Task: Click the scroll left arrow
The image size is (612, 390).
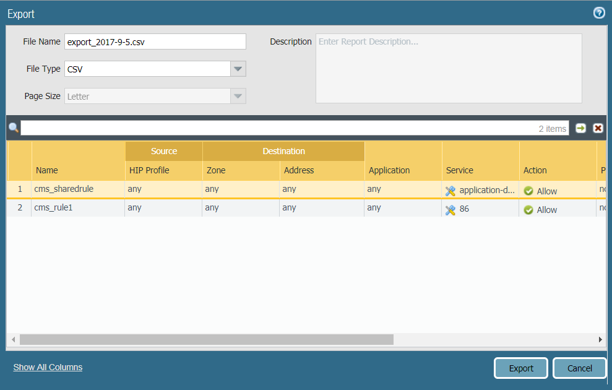Action: (13, 340)
